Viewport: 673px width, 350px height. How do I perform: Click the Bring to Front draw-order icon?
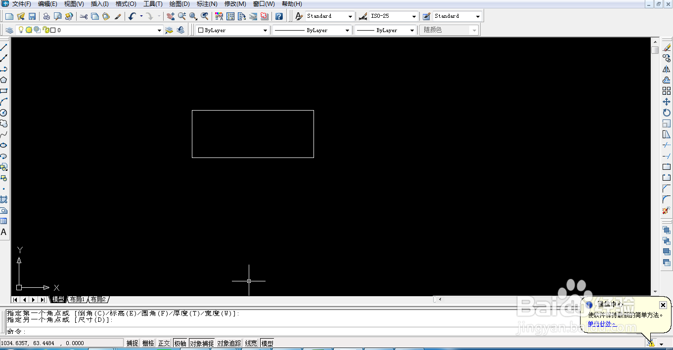coord(666,230)
